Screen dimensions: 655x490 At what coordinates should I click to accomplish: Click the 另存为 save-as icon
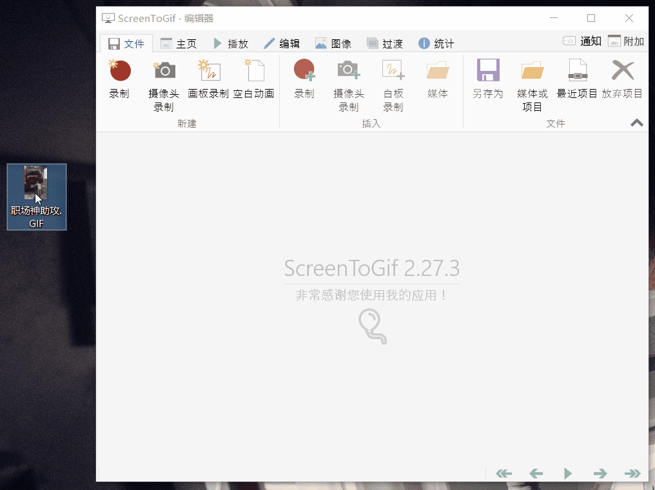(488, 70)
